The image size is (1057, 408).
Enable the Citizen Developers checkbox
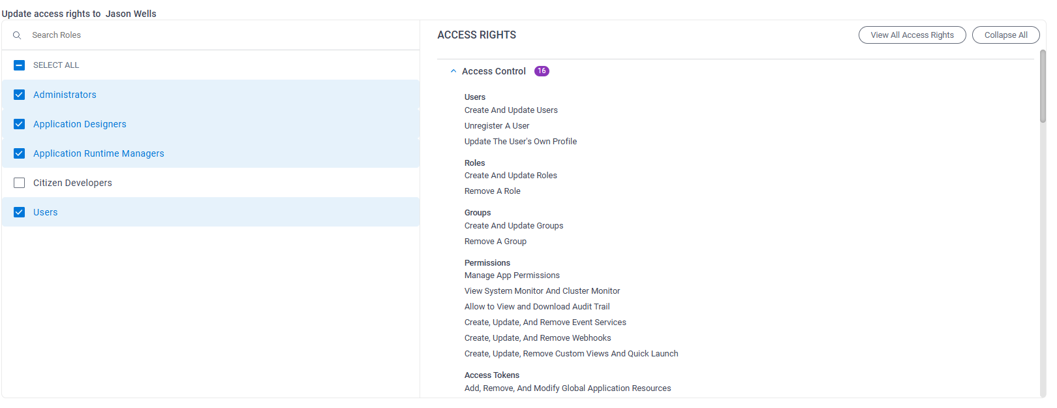click(20, 183)
